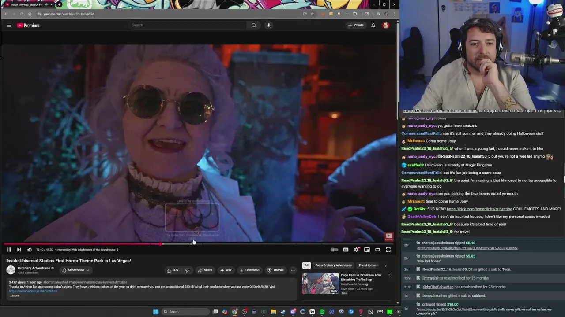The width and height of the screenshot is (565, 317).
Task: Open the Create menu
Action: pos(356,25)
